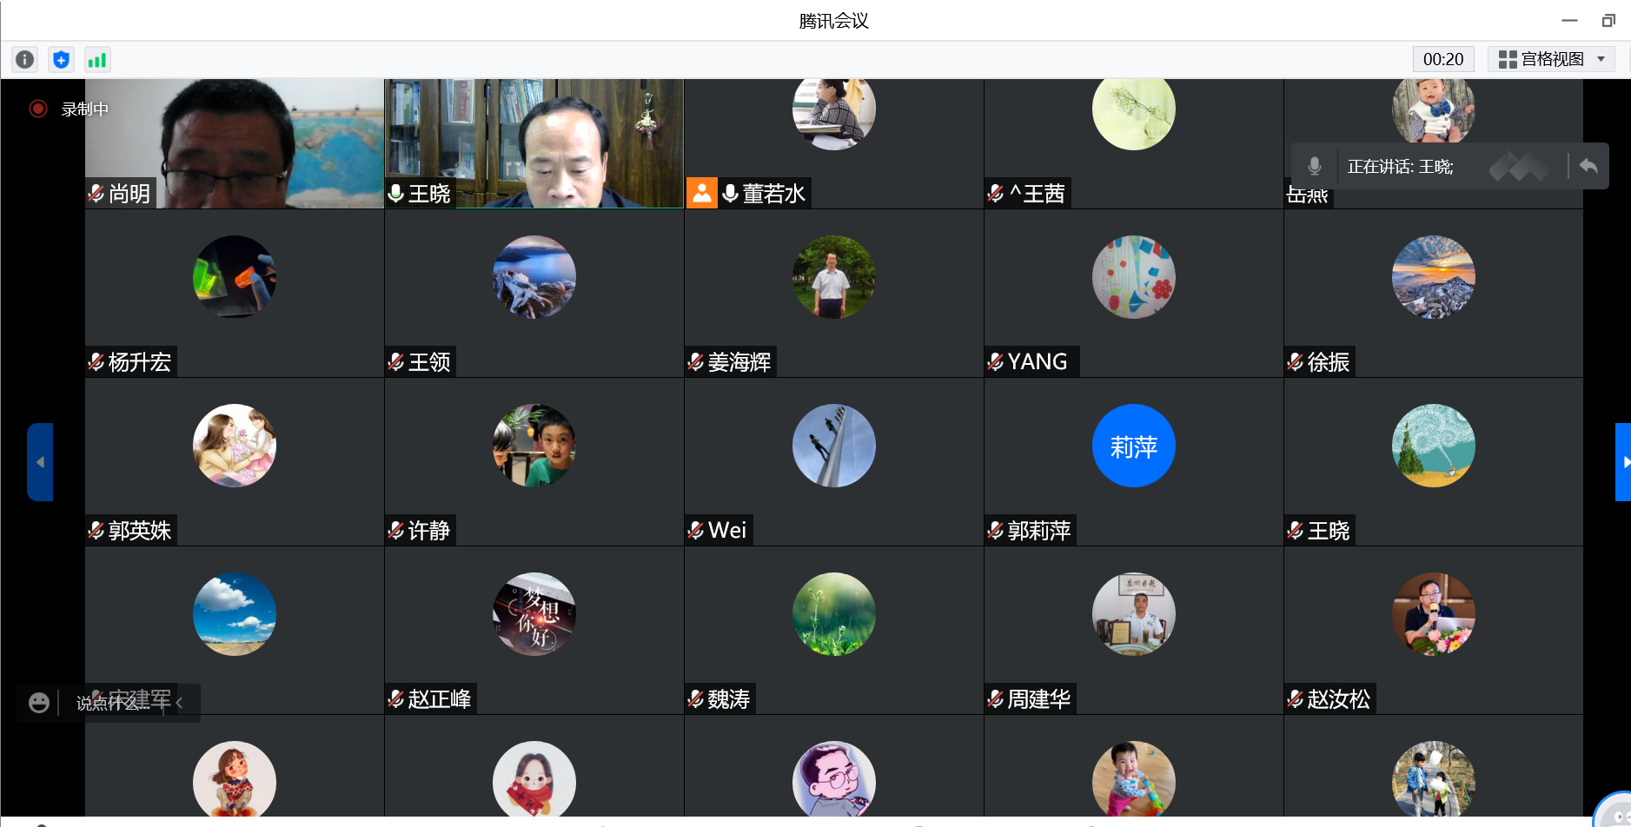
Task: Click 赵正峰's 梦想你好 avatar
Action: click(x=534, y=614)
